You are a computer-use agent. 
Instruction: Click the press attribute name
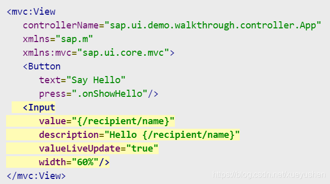(53, 94)
